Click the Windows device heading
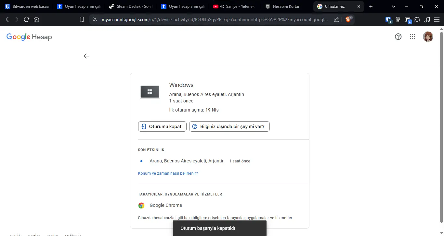Viewport: 444px width, 236px height. pyautogui.click(x=181, y=85)
